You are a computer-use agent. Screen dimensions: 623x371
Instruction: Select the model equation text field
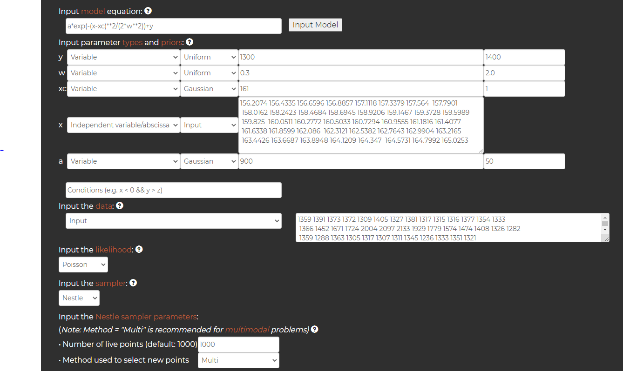[x=173, y=26]
